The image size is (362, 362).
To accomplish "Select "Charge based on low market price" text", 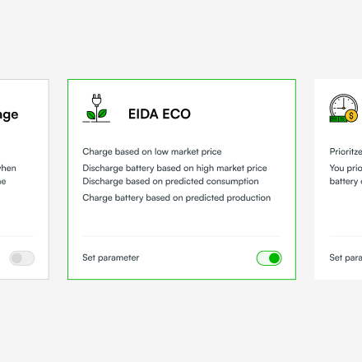I will click(152, 151).
